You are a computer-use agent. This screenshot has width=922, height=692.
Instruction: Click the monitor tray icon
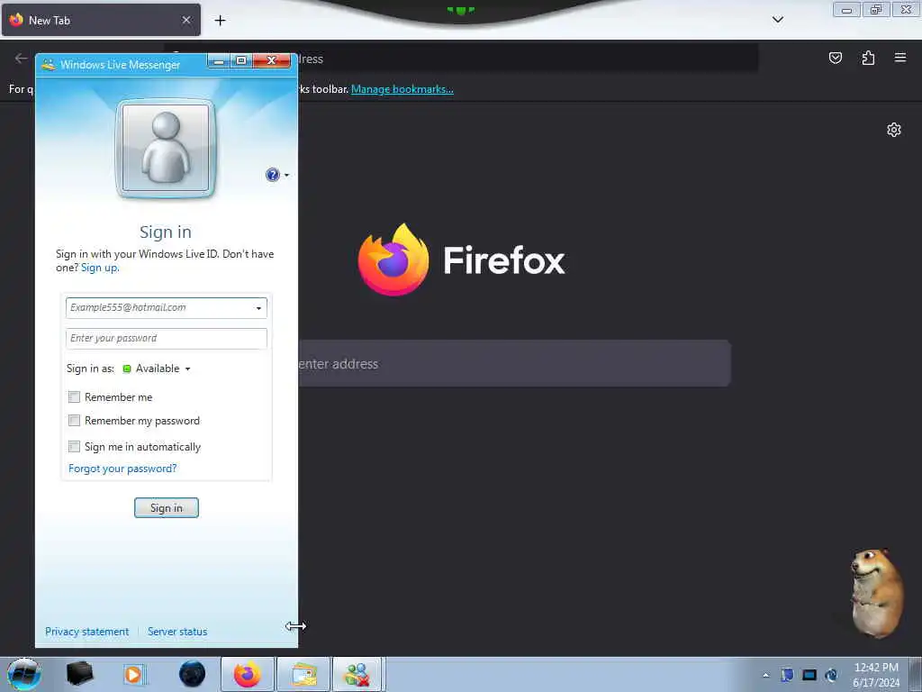809,675
